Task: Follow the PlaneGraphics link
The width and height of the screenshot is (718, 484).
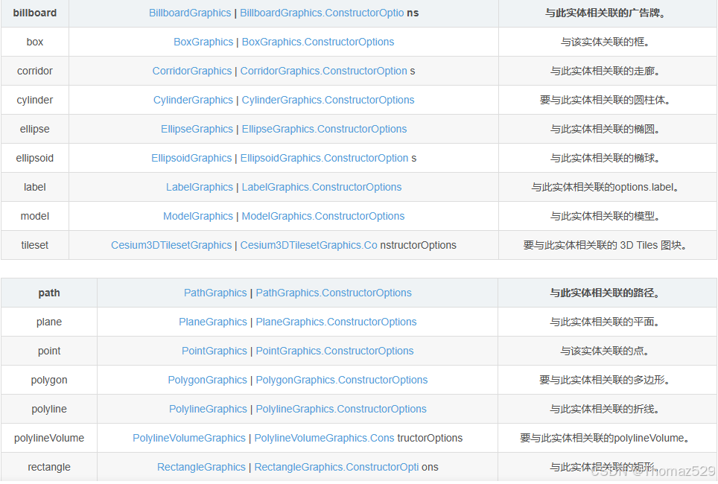Action: click(213, 322)
